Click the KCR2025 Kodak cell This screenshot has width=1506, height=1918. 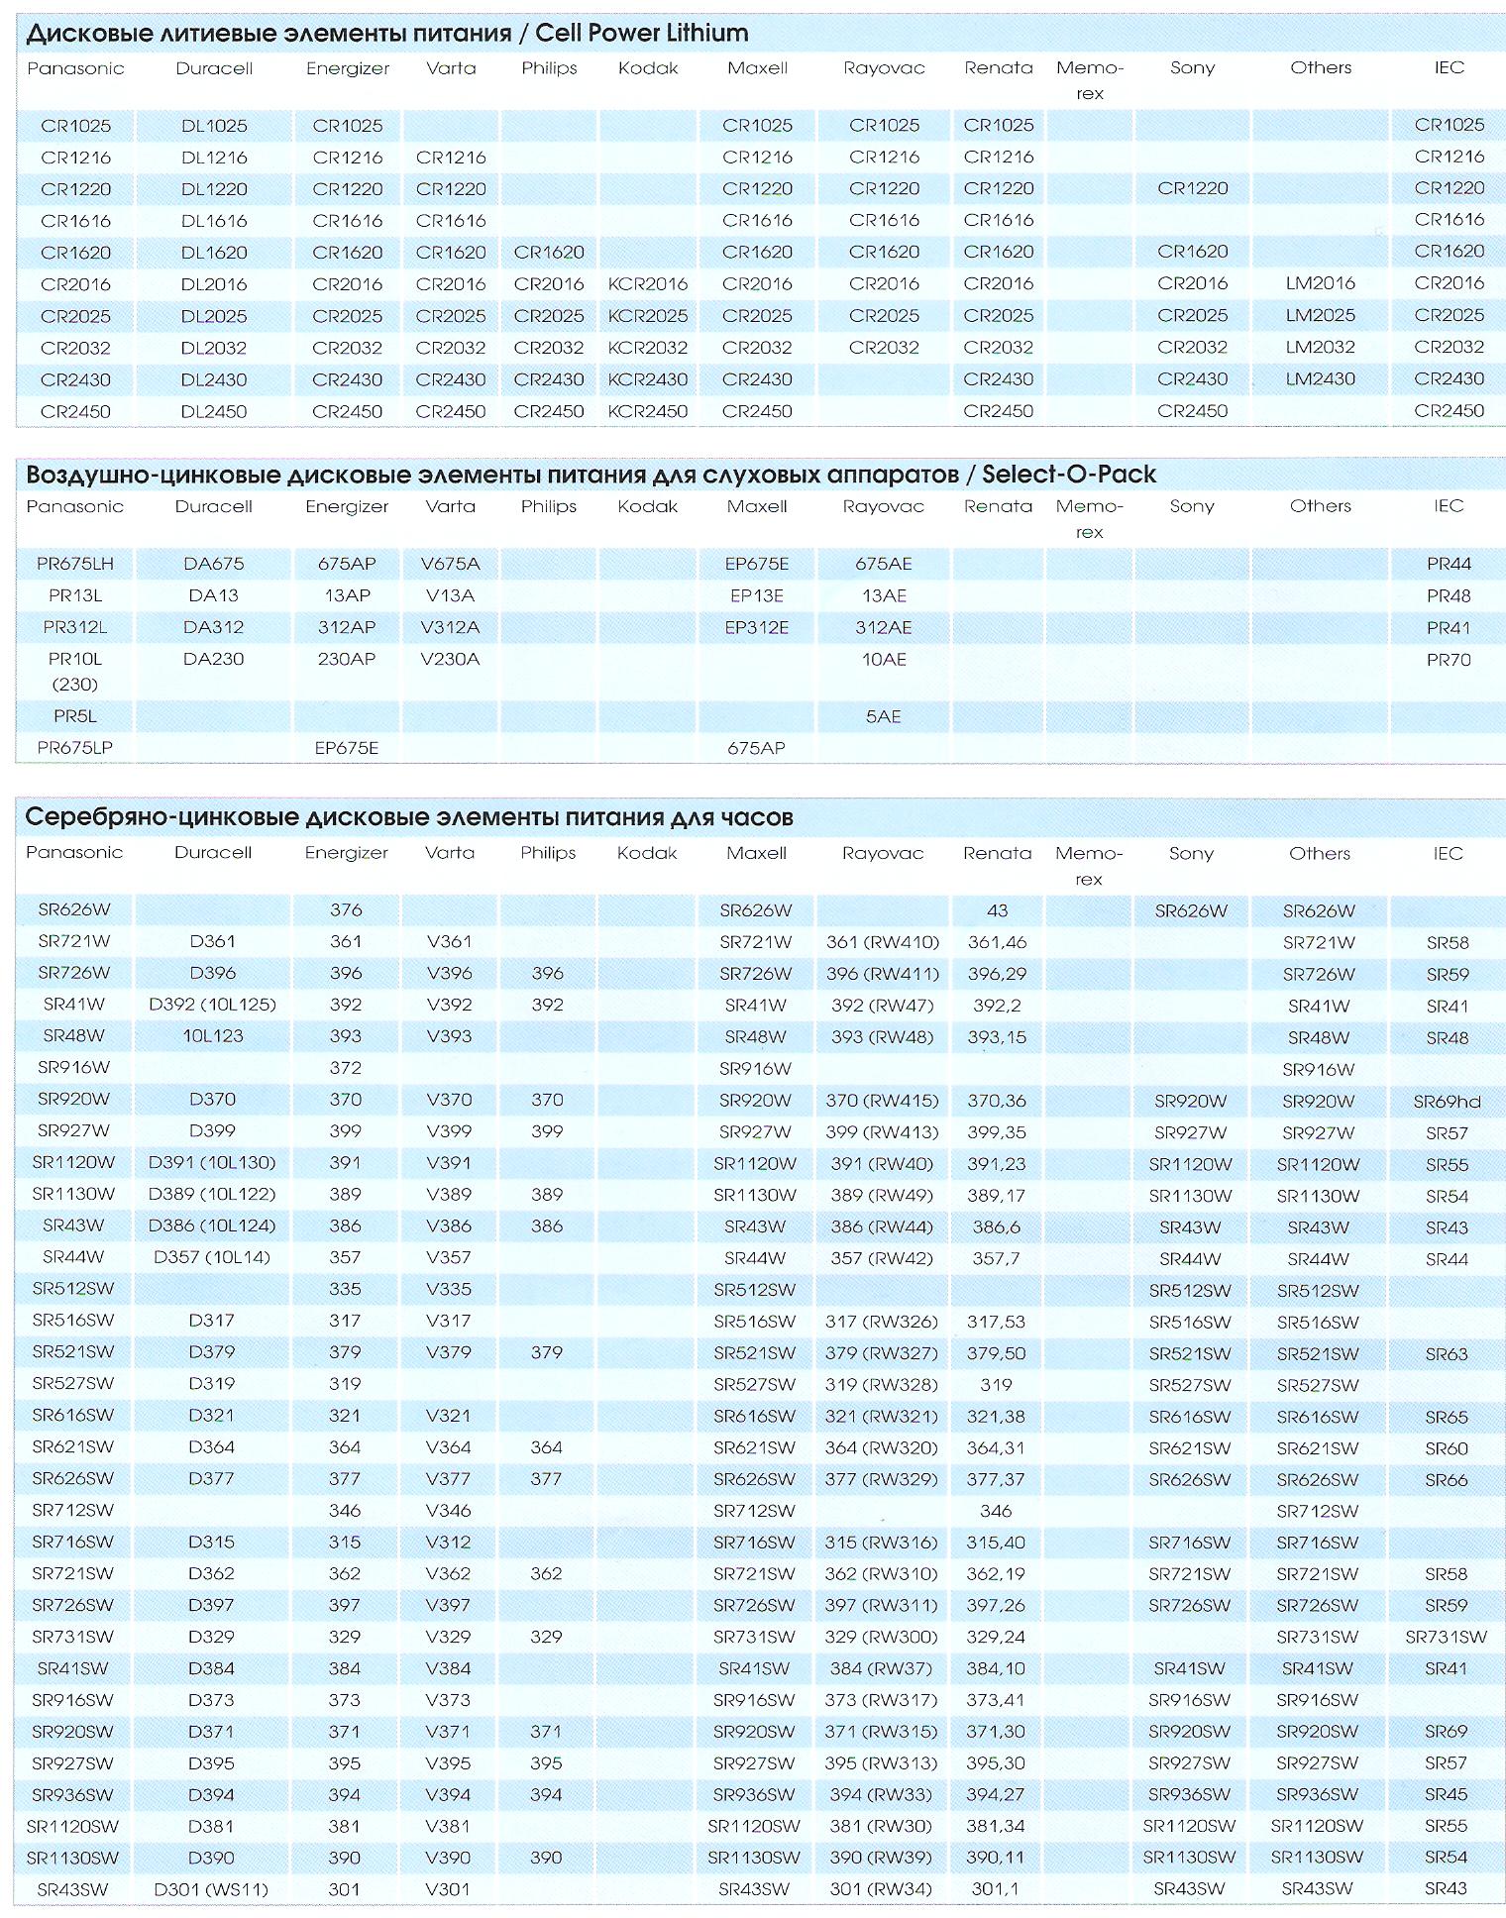pyautogui.click(x=648, y=316)
